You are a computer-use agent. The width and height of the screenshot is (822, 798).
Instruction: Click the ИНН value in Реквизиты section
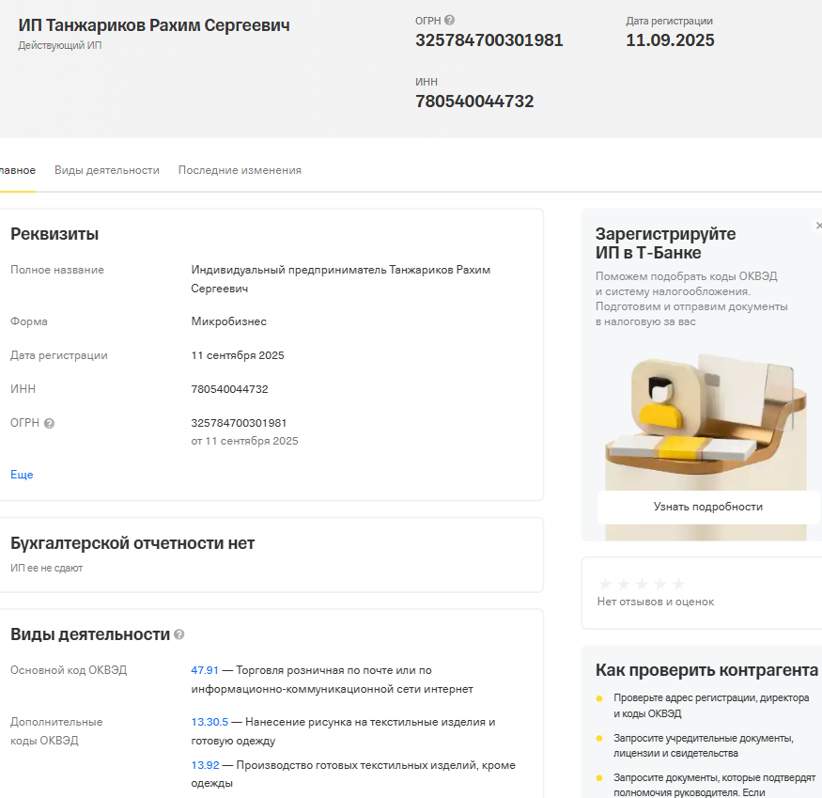[x=229, y=389]
